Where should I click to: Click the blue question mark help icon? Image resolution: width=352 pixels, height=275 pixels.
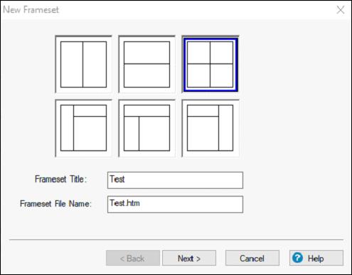297,258
